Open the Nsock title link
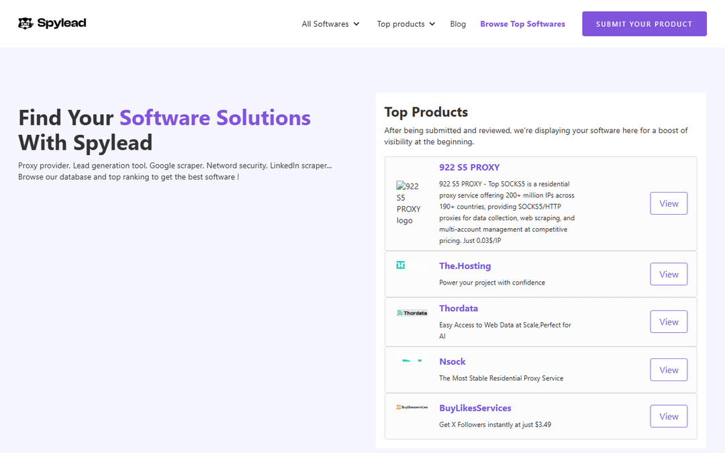This screenshot has width=725, height=453. pyautogui.click(x=452, y=362)
